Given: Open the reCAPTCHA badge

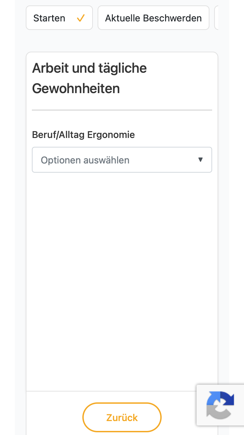Looking at the screenshot, I should tap(220, 405).
